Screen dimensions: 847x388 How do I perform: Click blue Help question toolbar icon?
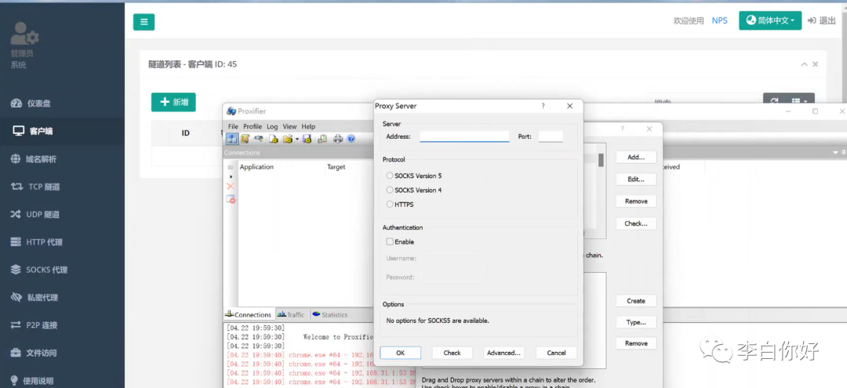pyautogui.click(x=351, y=139)
